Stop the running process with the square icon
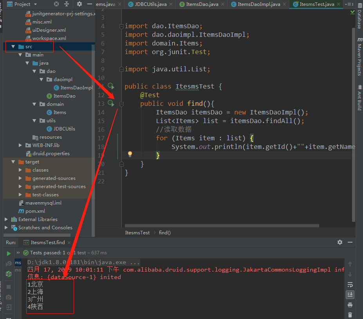 click(9, 287)
